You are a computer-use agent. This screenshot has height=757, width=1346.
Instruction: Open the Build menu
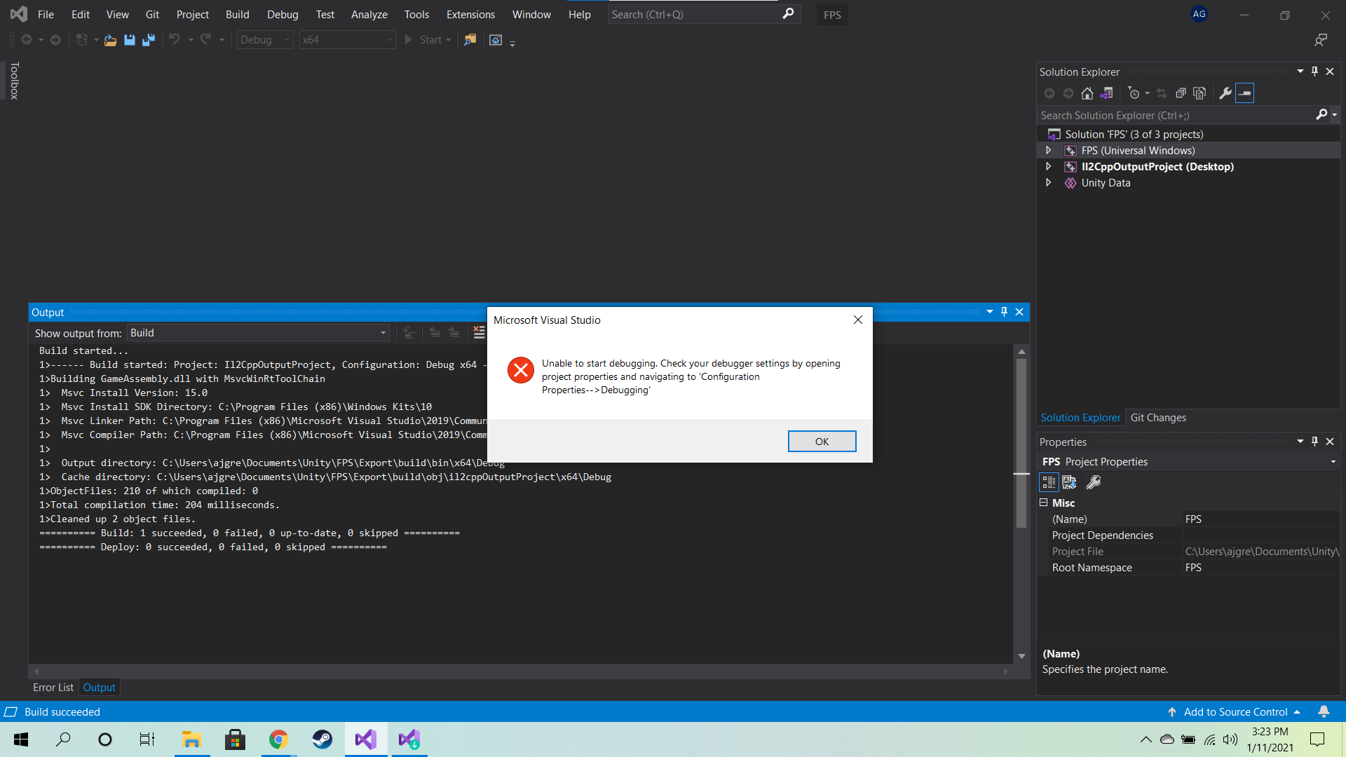237,14
